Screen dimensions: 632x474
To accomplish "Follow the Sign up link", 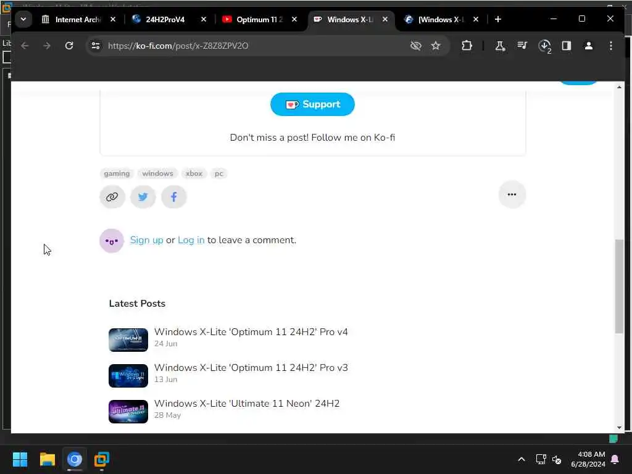I will [x=146, y=240].
